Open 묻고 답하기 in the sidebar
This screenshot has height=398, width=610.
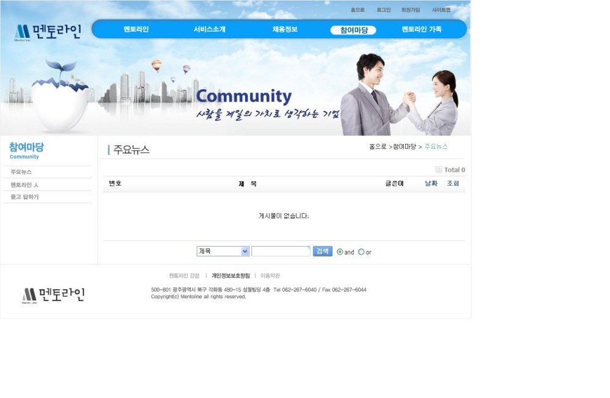24,197
